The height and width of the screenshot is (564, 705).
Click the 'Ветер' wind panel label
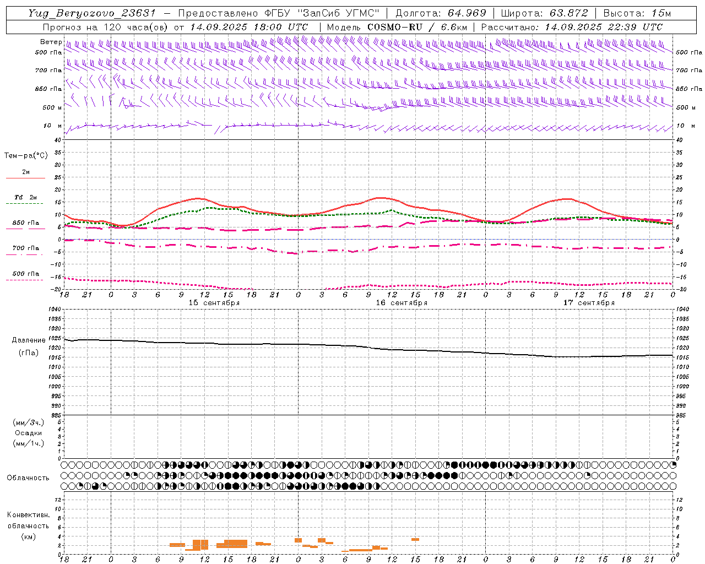tap(51, 42)
